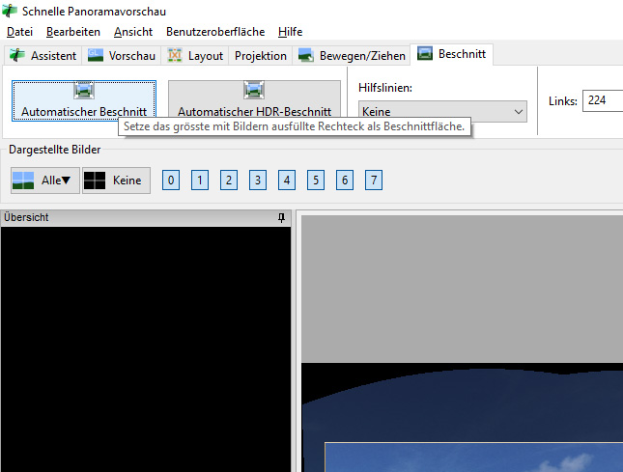The image size is (623, 472).
Task: Show all images with Alle button
Action: [x=44, y=180]
